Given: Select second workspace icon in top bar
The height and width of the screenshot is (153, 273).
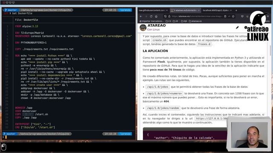Looking at the screenshot, I should (x=7, y=3).
